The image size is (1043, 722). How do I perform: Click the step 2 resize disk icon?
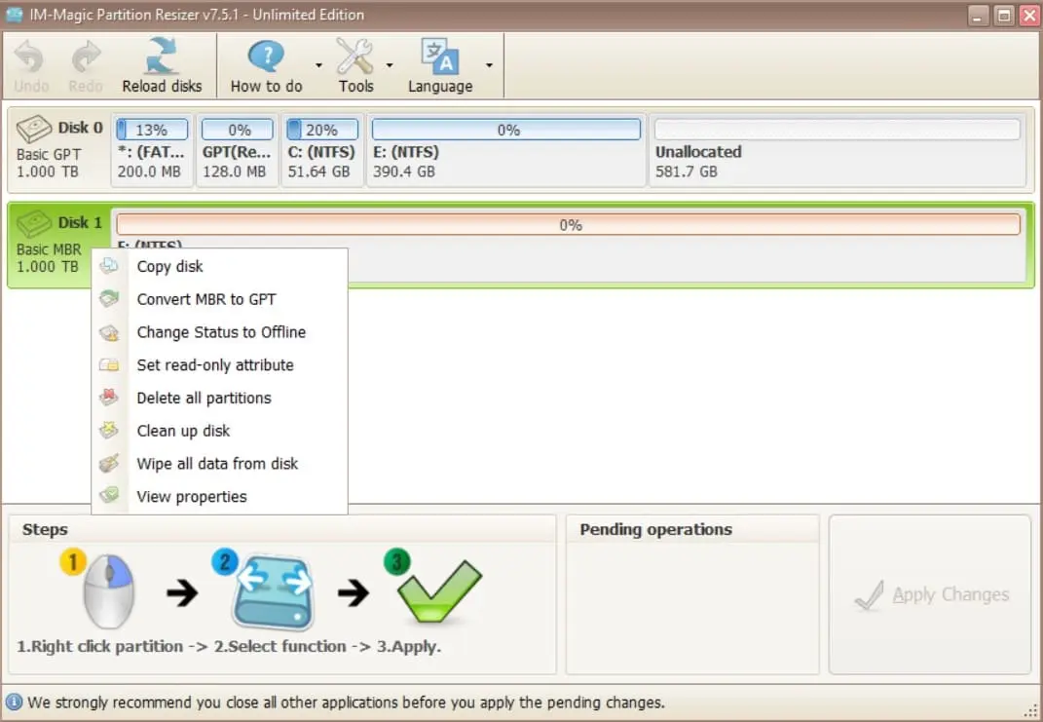pos(274,590)
